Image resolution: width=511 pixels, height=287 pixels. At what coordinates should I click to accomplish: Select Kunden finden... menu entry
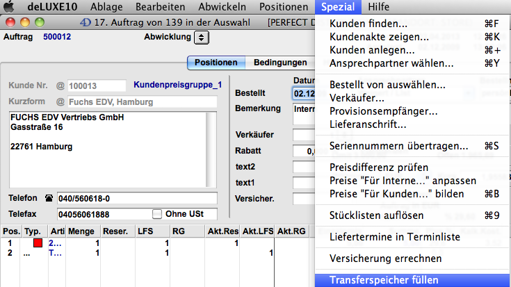click(368, 24)
